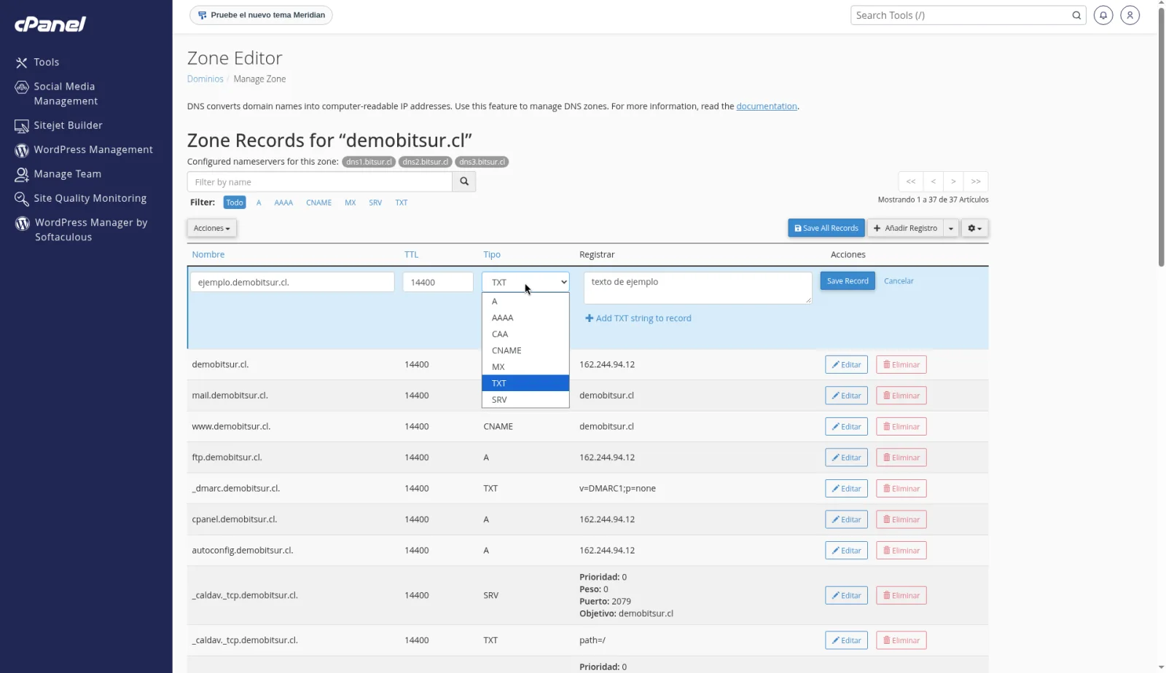The height and width of the screenshot is (673, 1166).
Task: Choose AAAA from the type list
Action: tap(525, 318)
